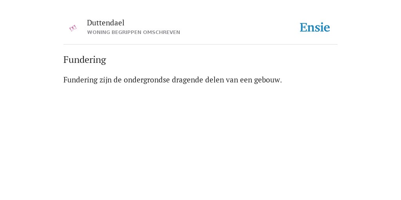Viewport: 401px width, 200px height.
Task: Click the letter 'E' of the Ensie logo
Action: click(x=303, y=28)
